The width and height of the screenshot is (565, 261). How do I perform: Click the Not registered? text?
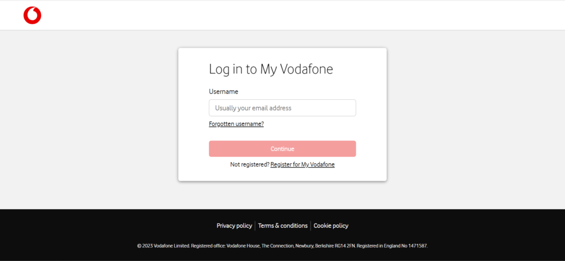click(x=249, y=164)
